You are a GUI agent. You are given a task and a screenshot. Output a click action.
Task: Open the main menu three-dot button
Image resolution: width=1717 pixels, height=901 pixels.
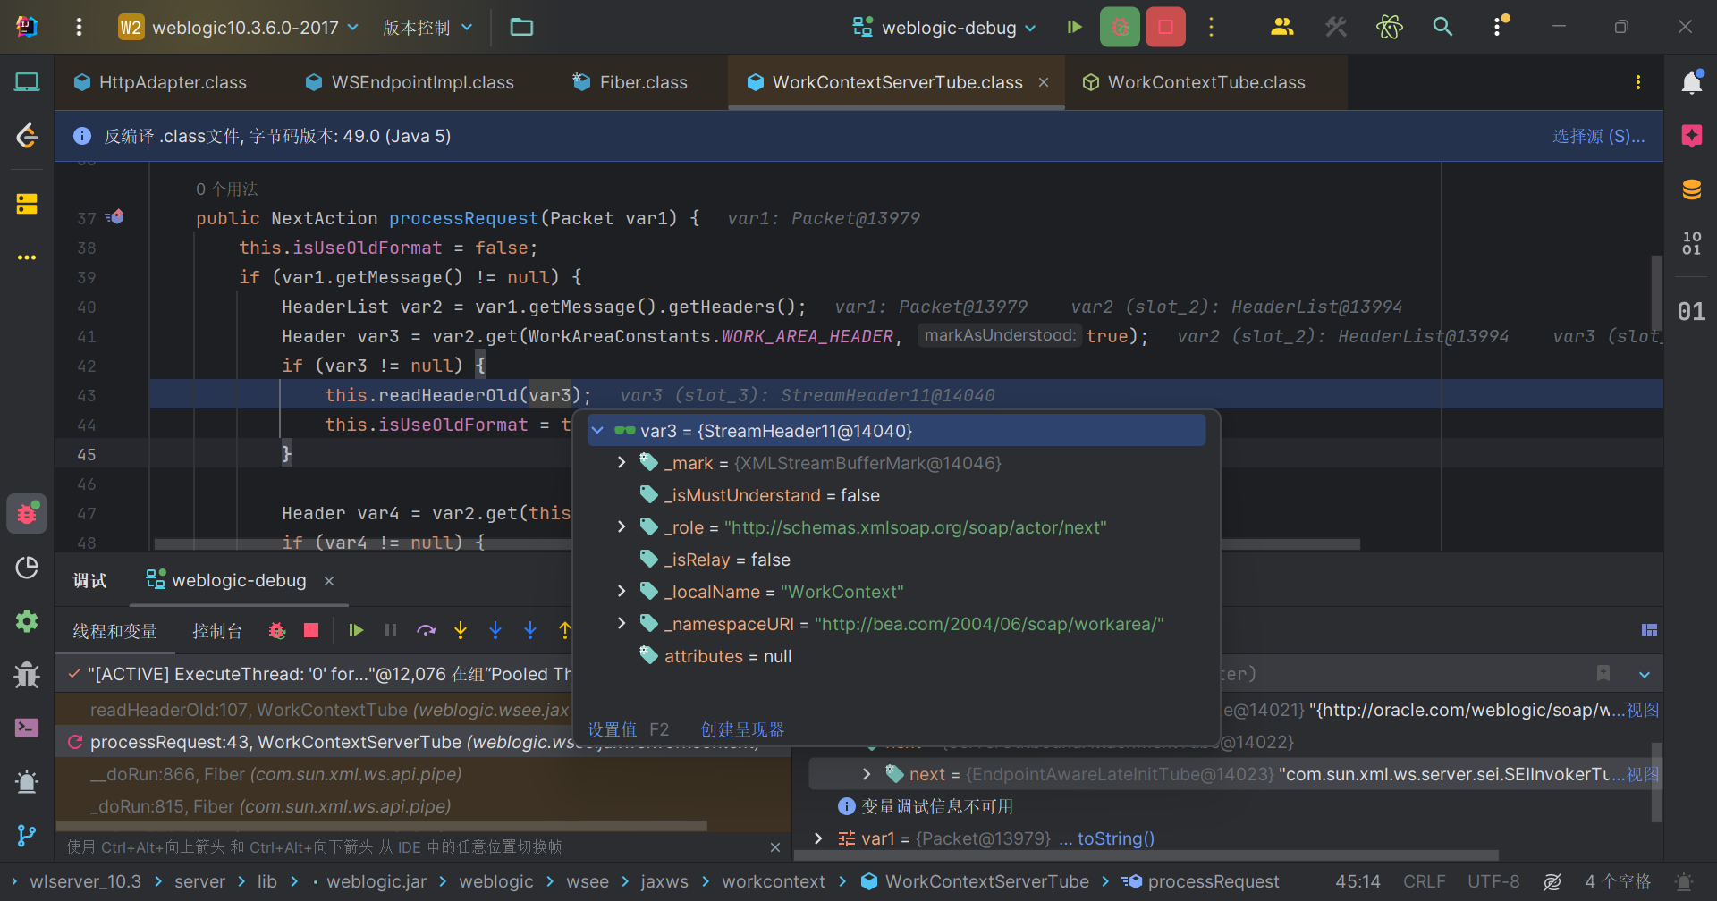click(x=79, y=27)
